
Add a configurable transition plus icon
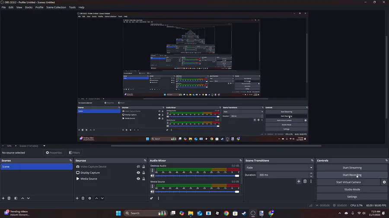tap(299, 181)
